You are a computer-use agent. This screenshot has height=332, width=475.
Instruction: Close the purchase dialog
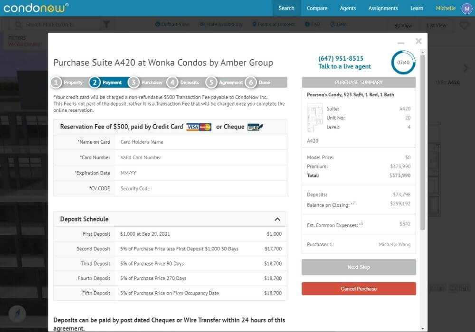coord(418,41)
